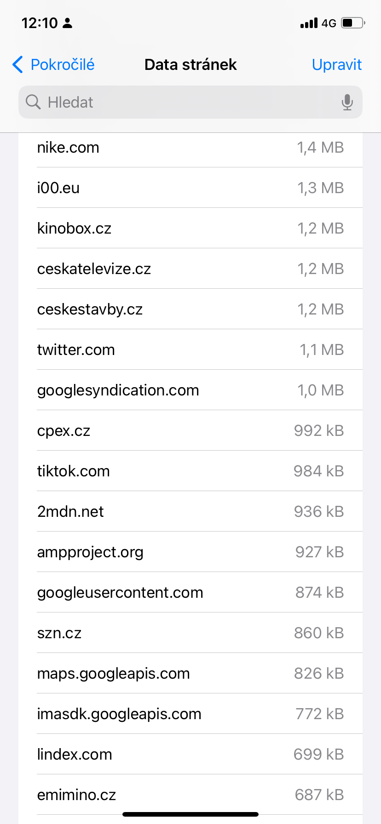The width and height of the screenshot is (381, 824).
Task: Choose the ceskatelevize.cz entry
Action: tap(190, 269)
